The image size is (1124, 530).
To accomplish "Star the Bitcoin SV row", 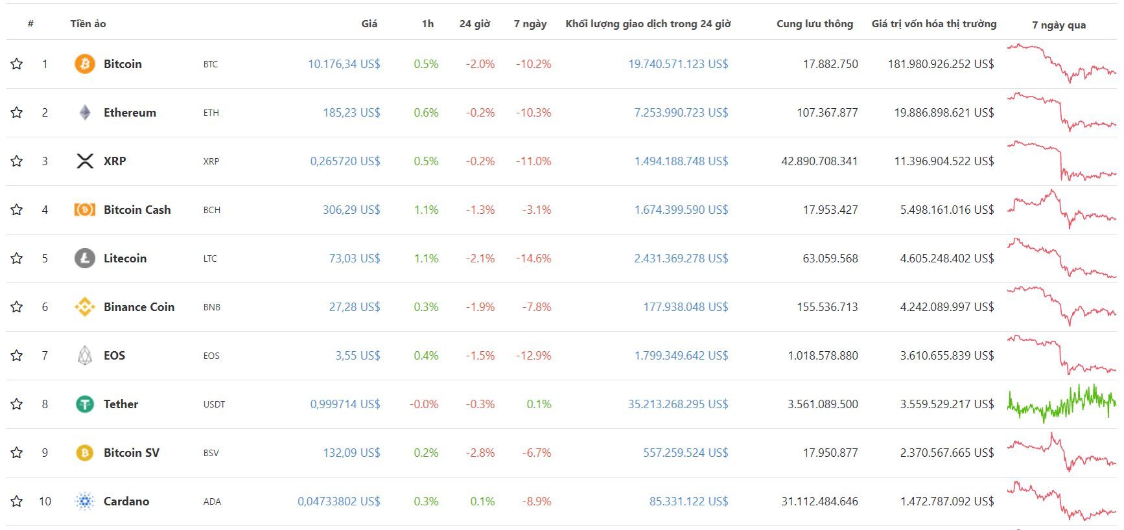I will 17,452.
